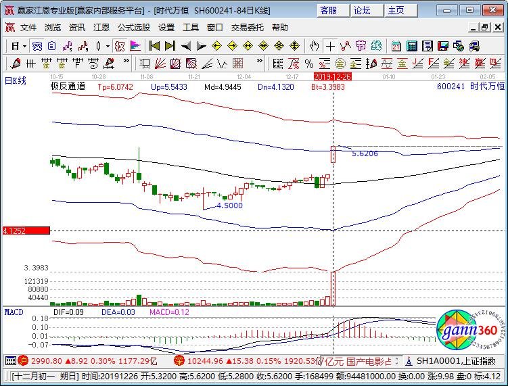Toggle the hand pan tool
Image resolution: width=508 pixels, height=386 pixels.
pyautogui.click(x=314, y=46)
